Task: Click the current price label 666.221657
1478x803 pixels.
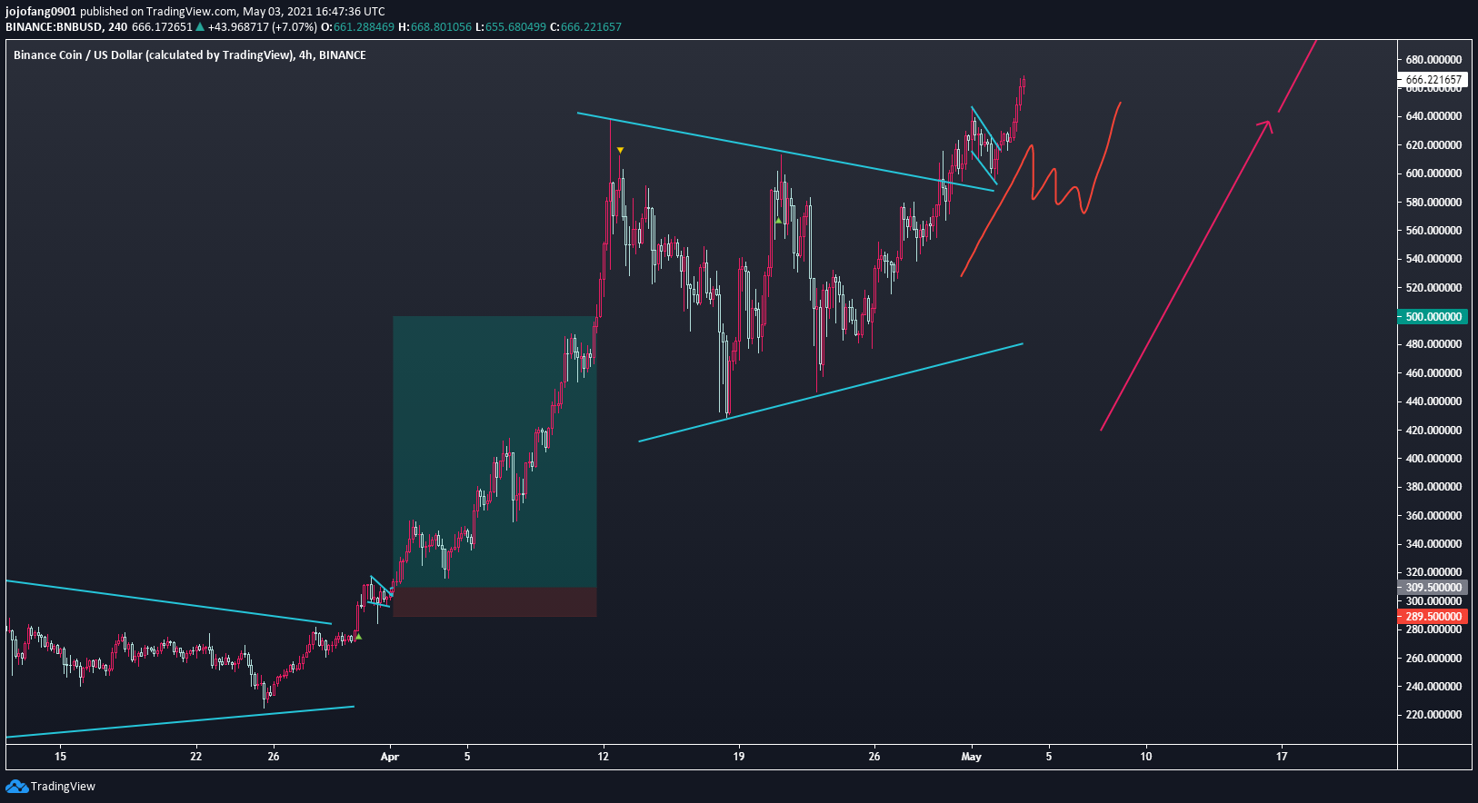Action: [1433, 80]
